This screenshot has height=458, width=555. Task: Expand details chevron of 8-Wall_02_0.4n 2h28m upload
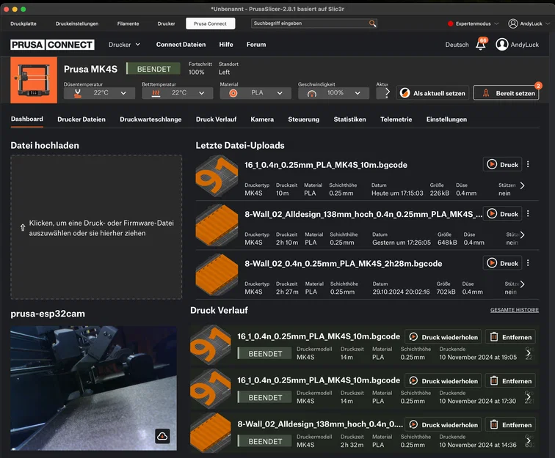[523, 284]
